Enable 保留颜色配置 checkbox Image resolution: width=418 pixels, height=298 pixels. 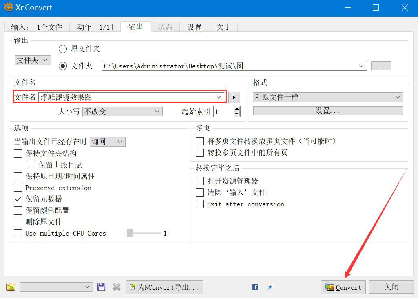18,210
